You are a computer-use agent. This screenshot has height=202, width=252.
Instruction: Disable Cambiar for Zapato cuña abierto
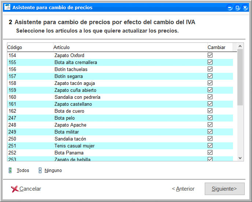coord(210,90)
